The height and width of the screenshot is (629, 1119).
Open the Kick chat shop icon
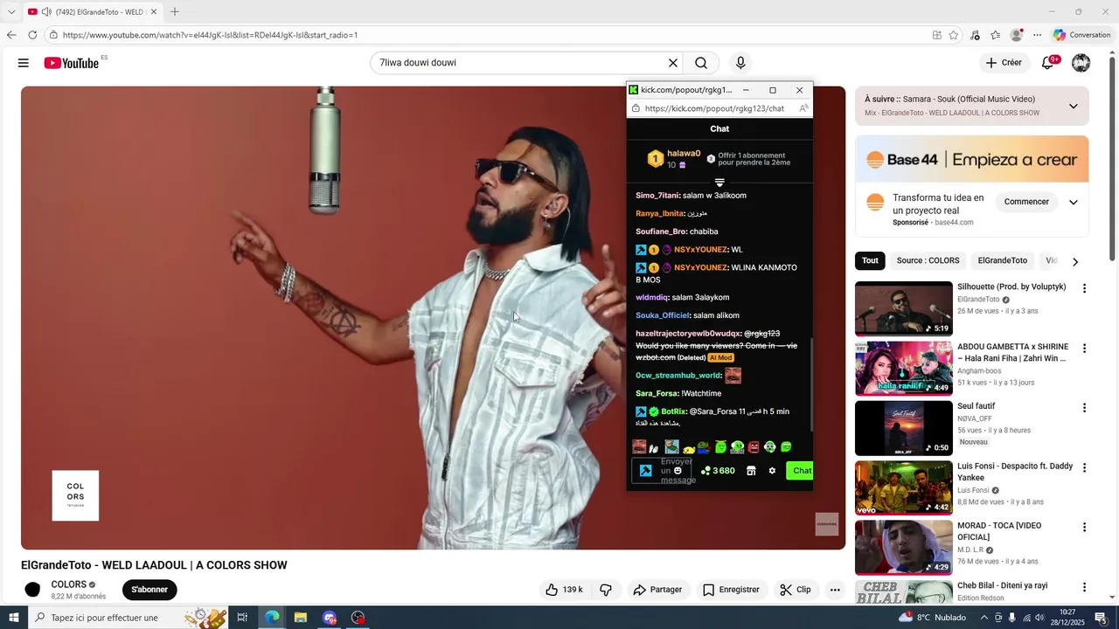[750, 471]
